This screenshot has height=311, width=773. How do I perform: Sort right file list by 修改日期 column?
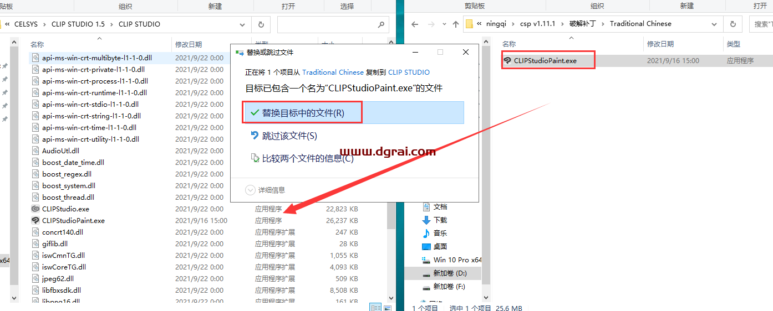(660, 44)
